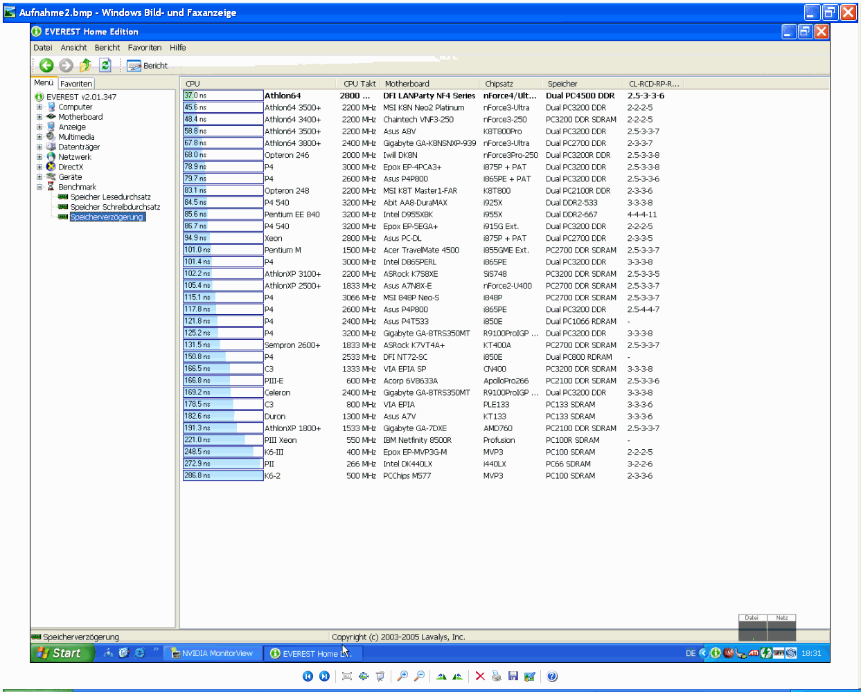Screen dimensions: 861x692
Task: Click the 'IBM Netfinity 8500R' motherboard cell
Action: 417,440
